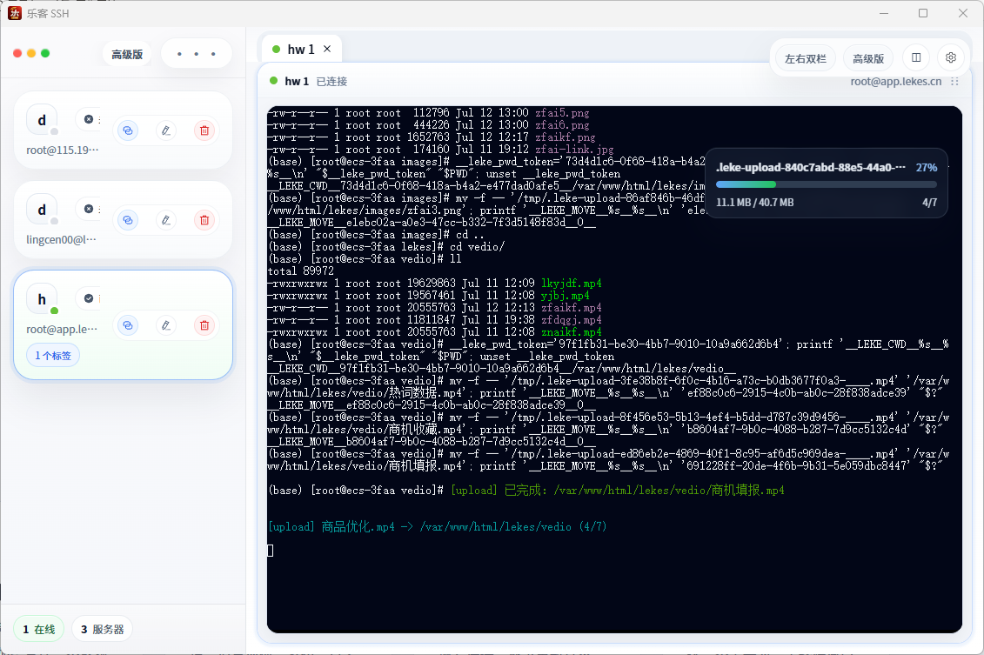Click the connected checkmark badge on root@app.le card
The width and height of the screenshot is (984, 655).
pos(89,298)
